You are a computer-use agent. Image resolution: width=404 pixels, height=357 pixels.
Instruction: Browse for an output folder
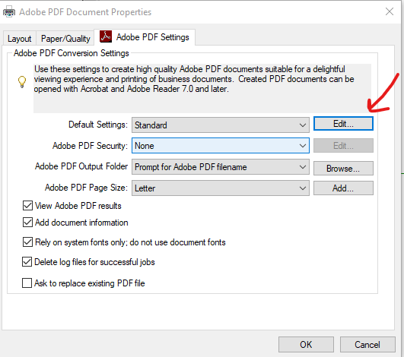(343, 168)
